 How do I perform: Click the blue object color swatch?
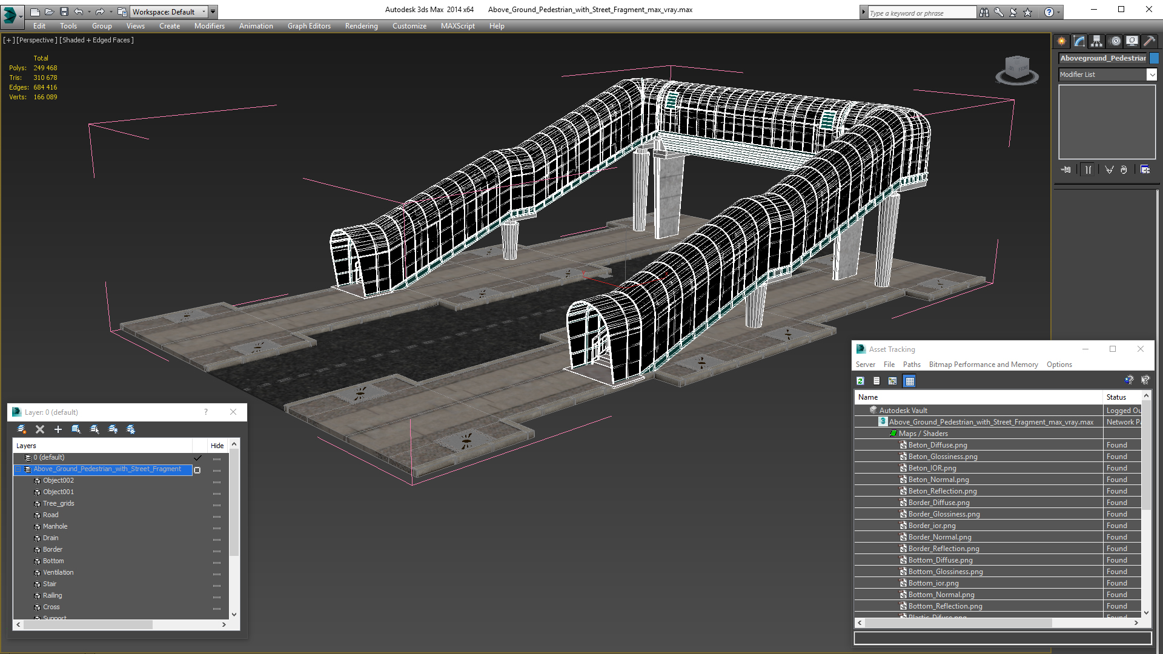pos(1154,58)
